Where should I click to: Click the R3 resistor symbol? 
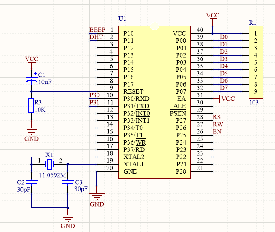click(x=31, y=106)
